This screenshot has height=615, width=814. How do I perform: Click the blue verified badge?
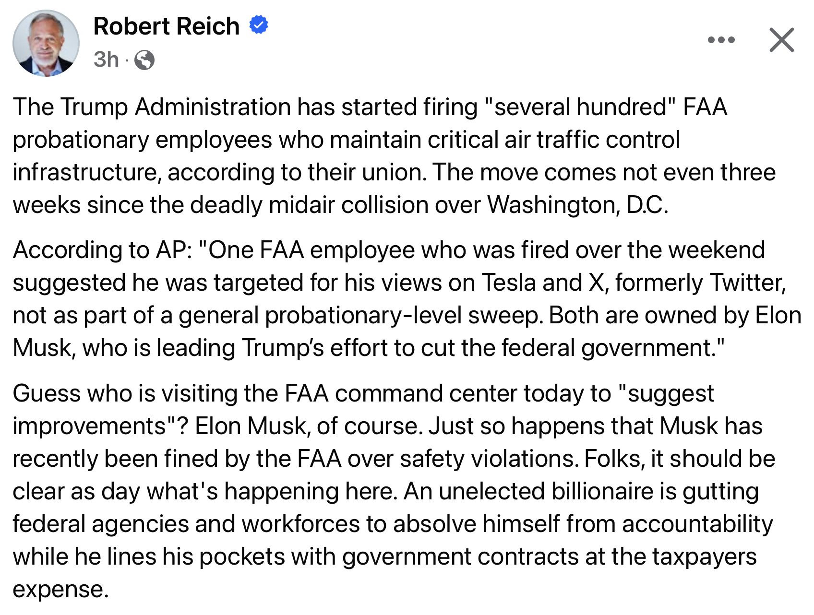(x=259, y=25)
